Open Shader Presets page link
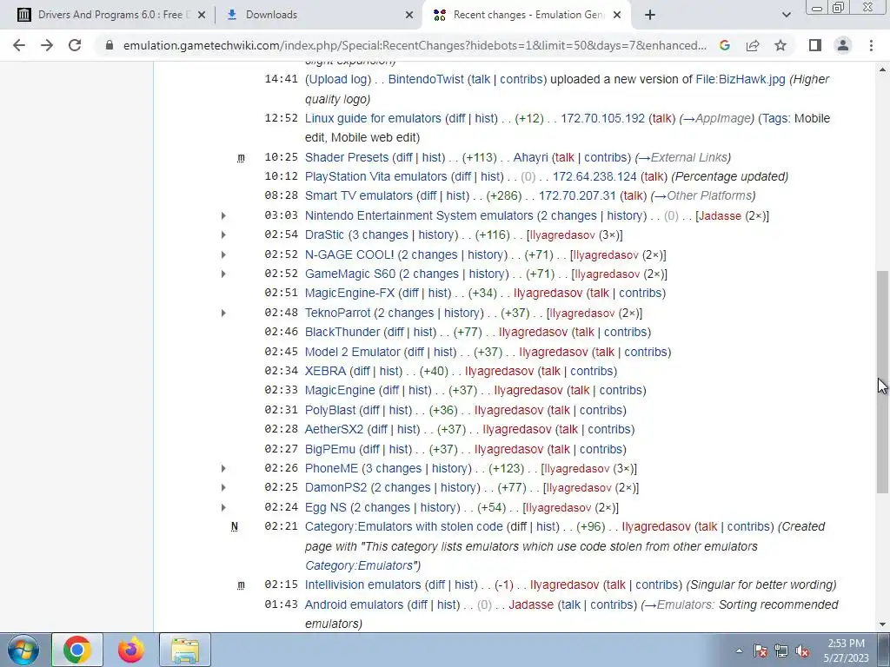Image resolution: width=890 pixels, height=667 pixels. tap(347, 157)
